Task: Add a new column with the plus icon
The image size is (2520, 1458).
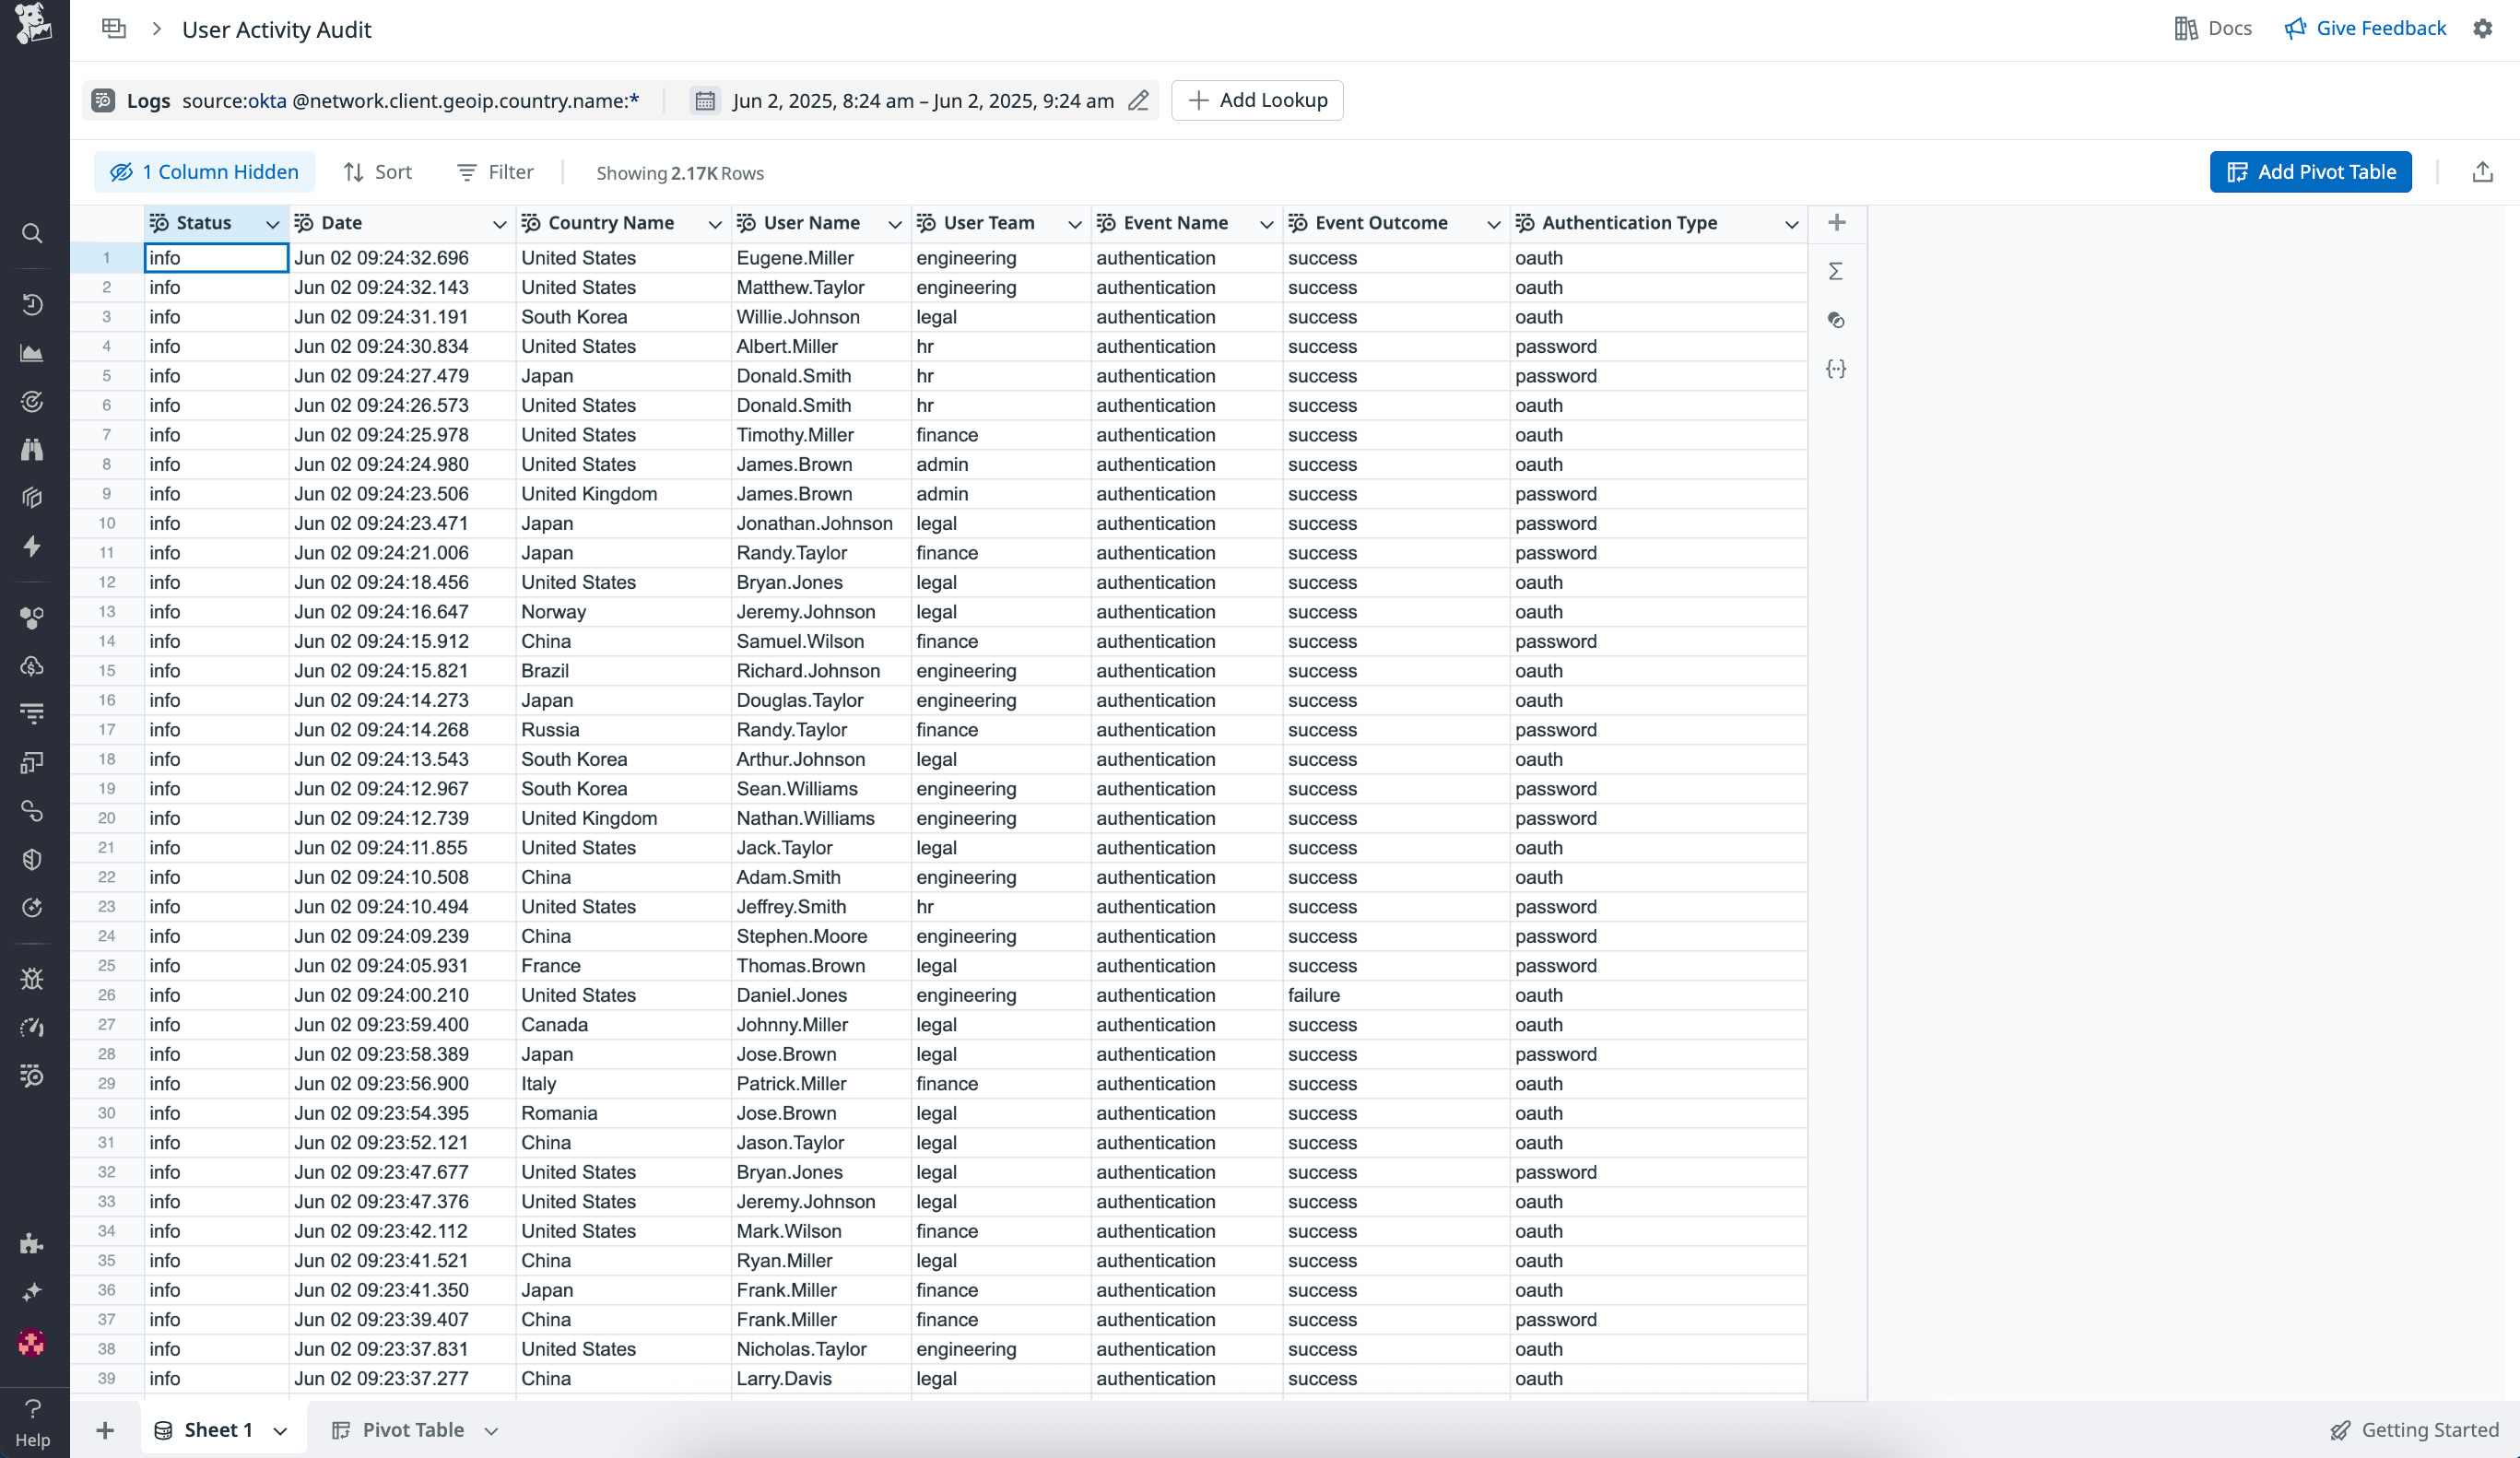Action: coord(1837,223)
